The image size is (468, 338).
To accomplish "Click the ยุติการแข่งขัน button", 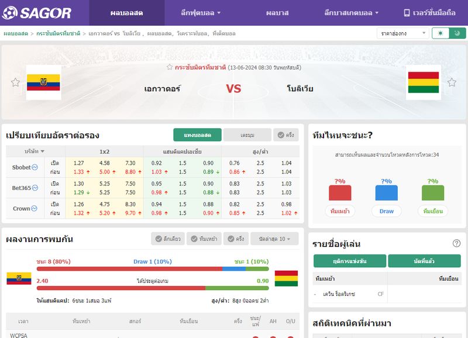I will 349,261.
